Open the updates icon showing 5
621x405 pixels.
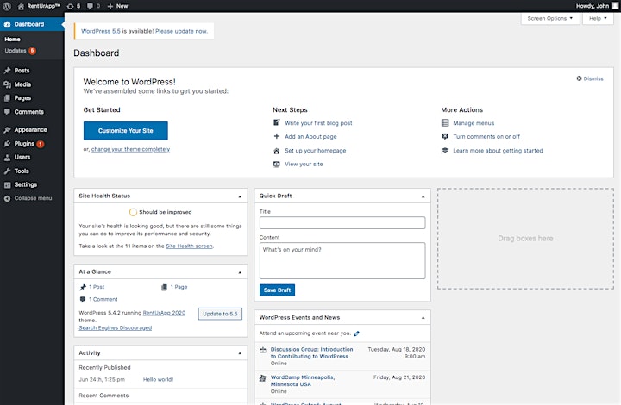[x=70, y=6]
